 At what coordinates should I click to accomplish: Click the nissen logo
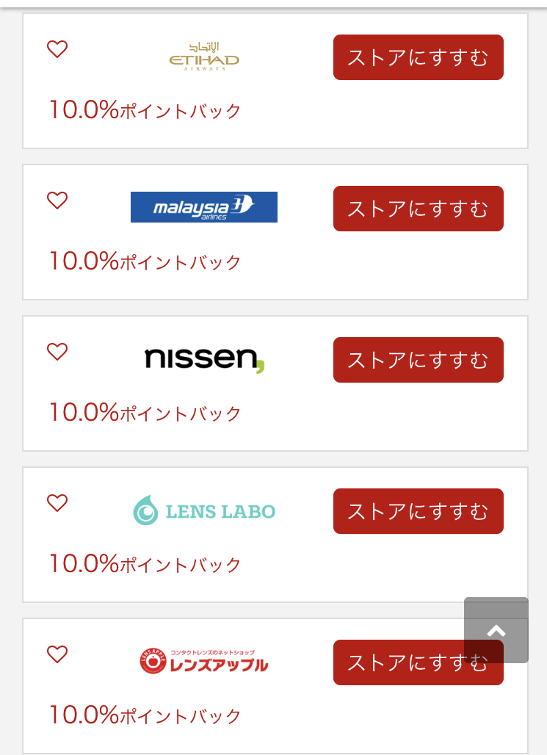click(x=205, y=360)
